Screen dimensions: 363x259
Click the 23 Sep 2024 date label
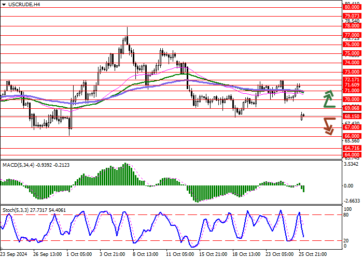13,254
